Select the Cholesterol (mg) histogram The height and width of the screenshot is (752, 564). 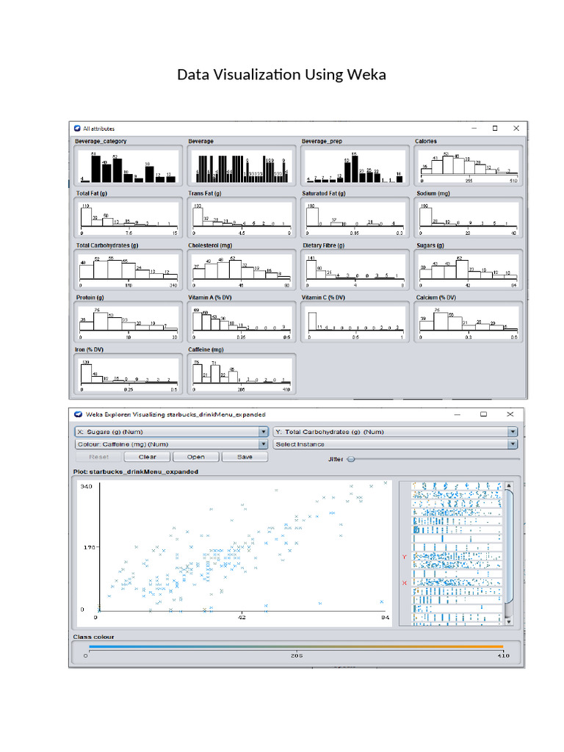pos(241,270)
